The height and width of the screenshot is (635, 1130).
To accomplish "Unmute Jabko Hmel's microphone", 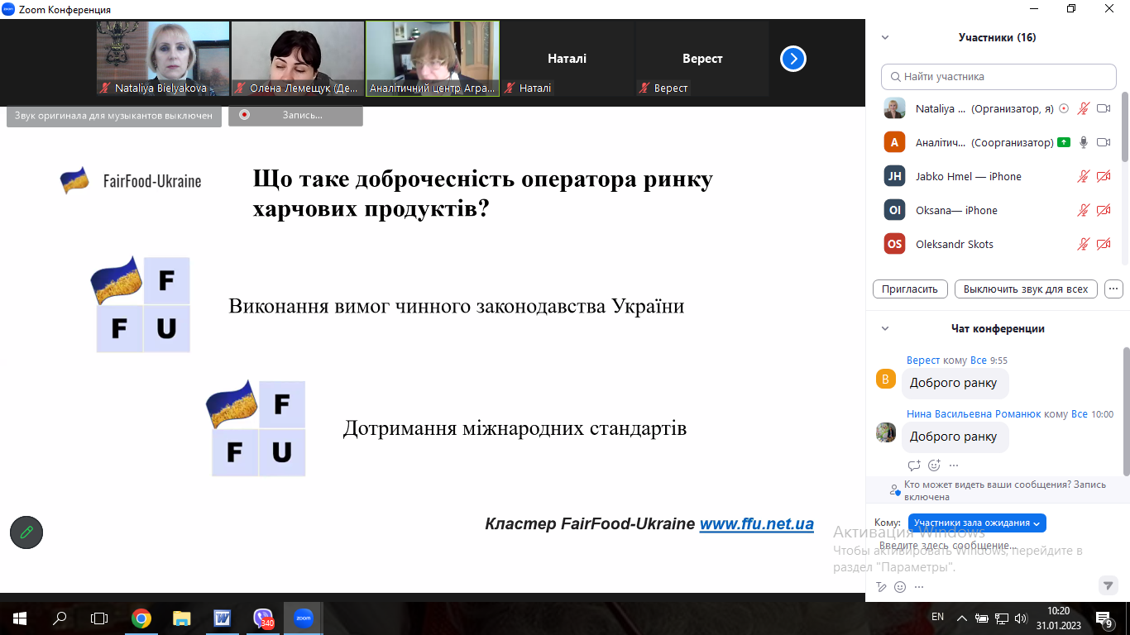I will 1084,176.
